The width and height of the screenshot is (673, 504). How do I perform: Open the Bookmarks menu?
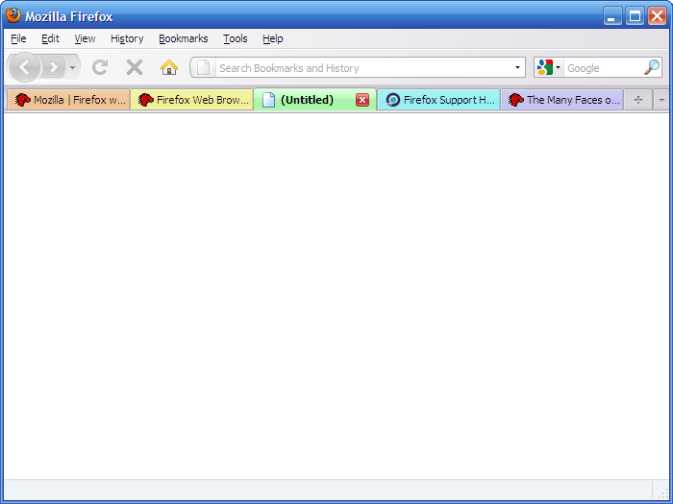pyautogui.click(x=184, y=38)
